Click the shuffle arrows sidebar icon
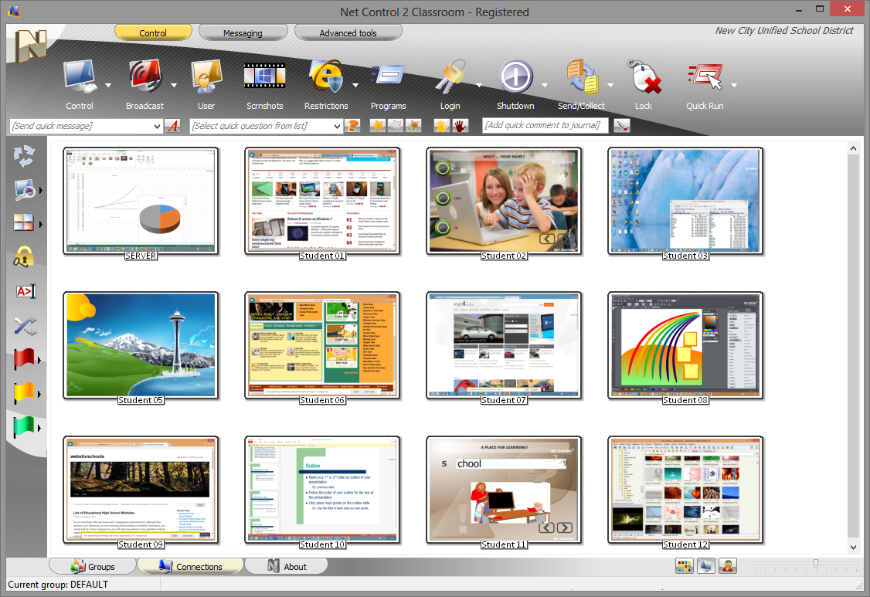Image resolution: width=870 pixels, height=597 pixels. pyautogui.click(x=25, y=326)
